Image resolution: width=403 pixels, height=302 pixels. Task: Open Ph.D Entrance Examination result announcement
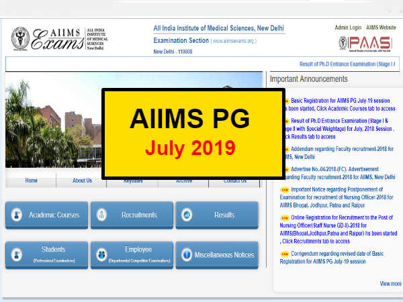[x=339, y=129]
